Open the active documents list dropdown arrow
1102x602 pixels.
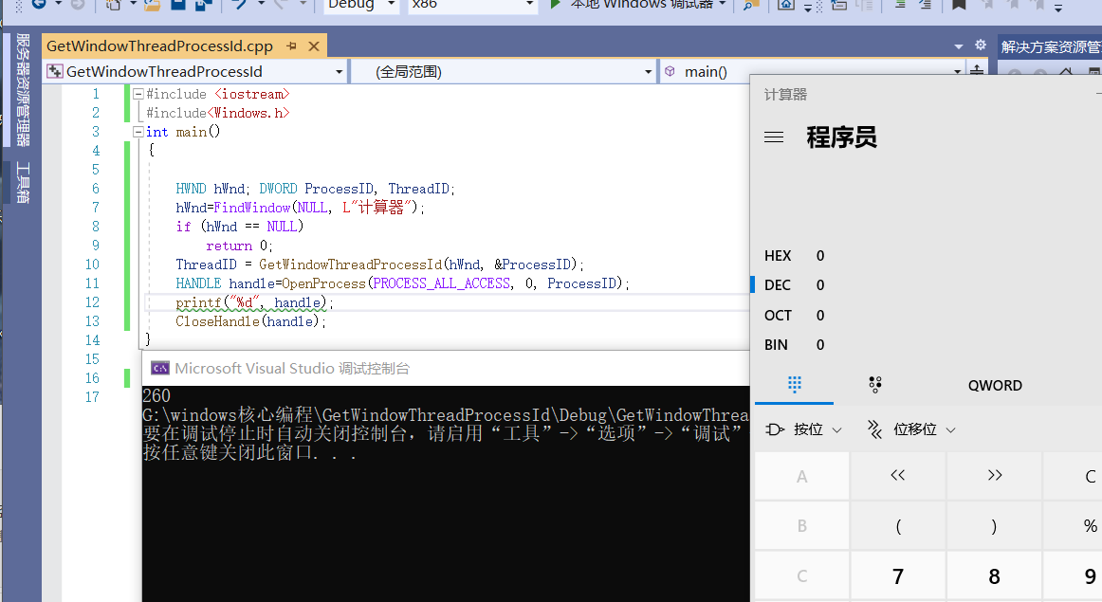click(959, 46)
